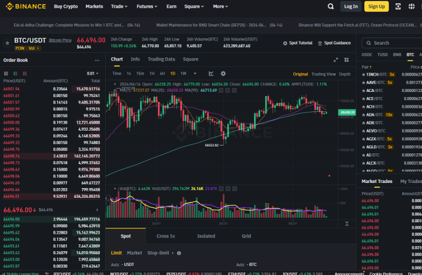The width and height of the screenshot is (422, 275).
Task: Click the 66498.74 sell order row
Action: (x=52, y=156)
